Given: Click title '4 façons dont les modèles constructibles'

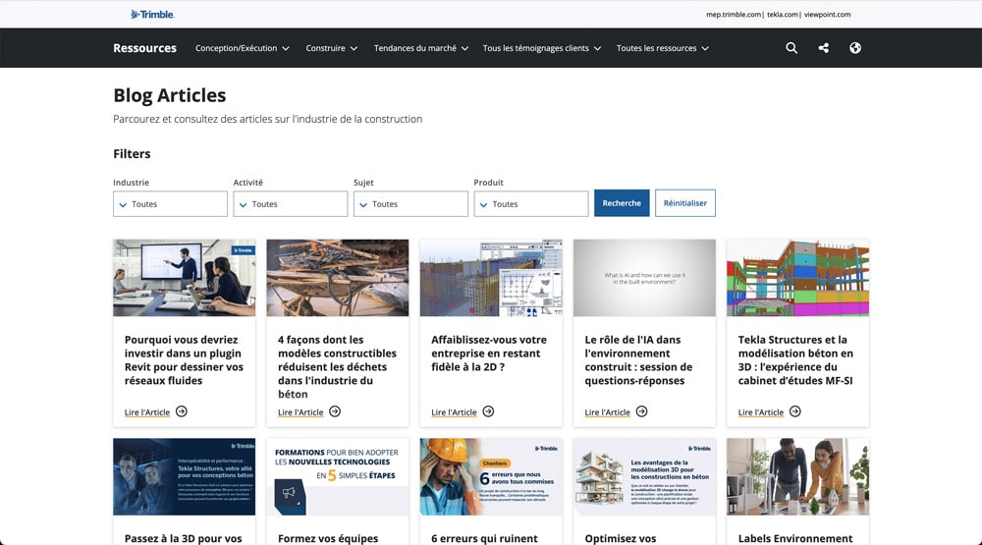Looking at the screenshot, I should click(338, 367).
